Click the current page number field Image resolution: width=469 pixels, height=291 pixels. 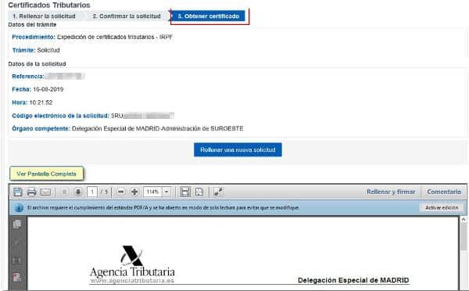(x=92, y=192)
